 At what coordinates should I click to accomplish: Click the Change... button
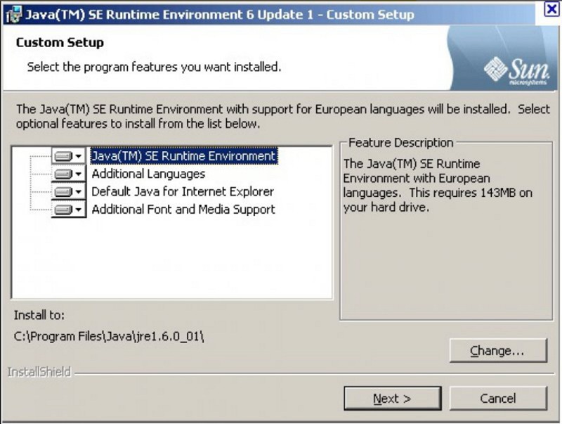click(498, 350)
